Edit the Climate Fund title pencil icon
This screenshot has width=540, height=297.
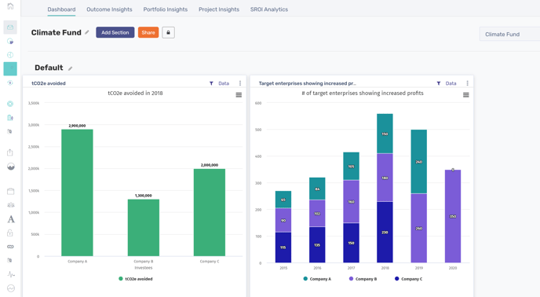coord(87,32)
